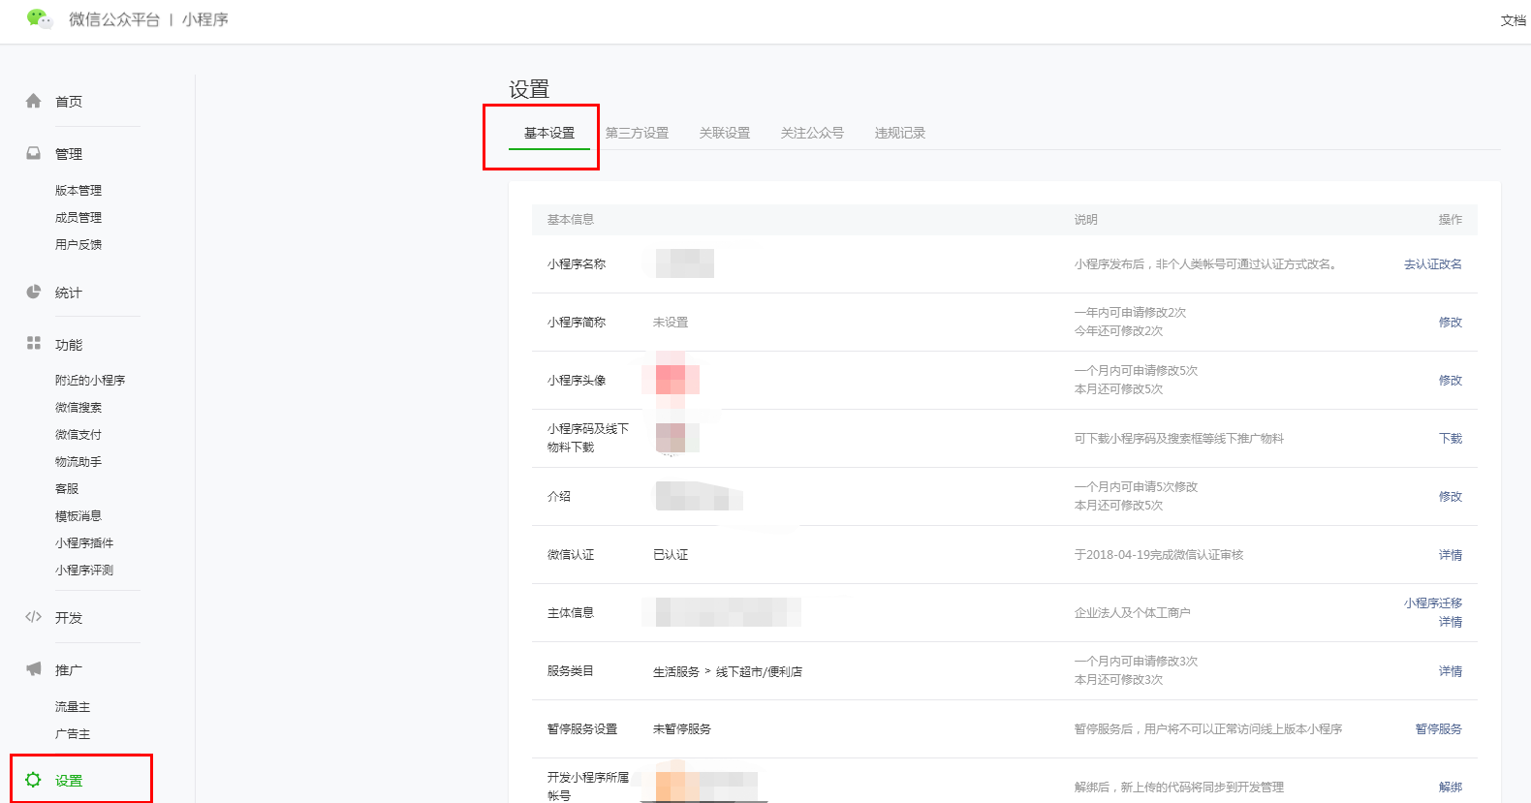Image resolution: width=1531 pixels, height=803 pixels.
Task: Click the 去认证改名 link
Action: point(1432,264)
